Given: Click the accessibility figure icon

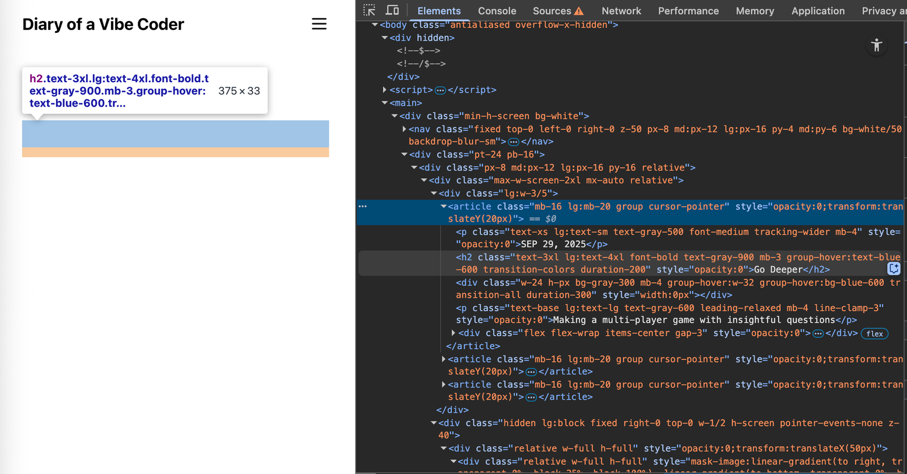Looking at the screenshot, I should [876, 45].
